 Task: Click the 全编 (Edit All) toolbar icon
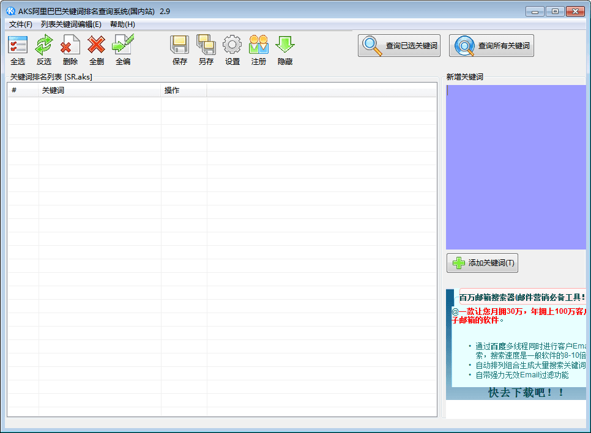coord(123,46)
